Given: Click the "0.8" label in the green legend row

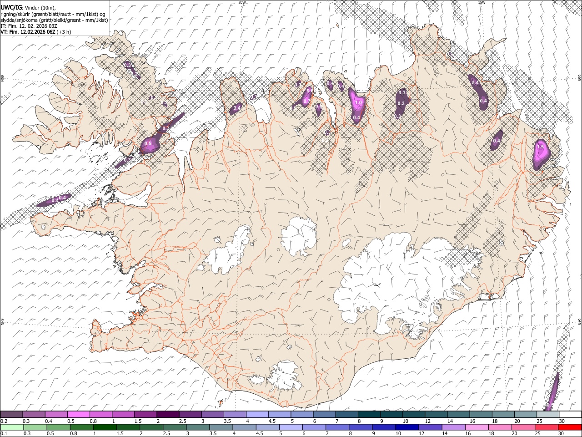Looking at the screenshot, I should tap(75, 434).
